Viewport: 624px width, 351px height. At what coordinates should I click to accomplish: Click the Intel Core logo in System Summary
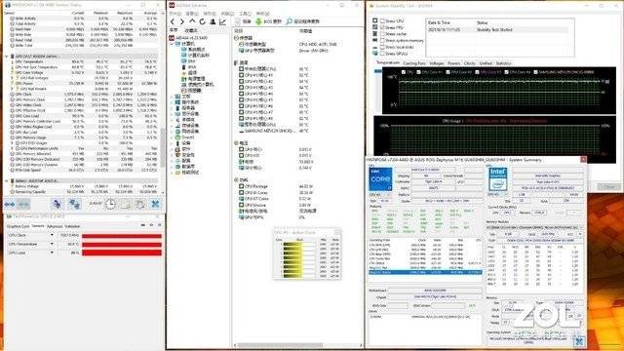tap(380, 179)
